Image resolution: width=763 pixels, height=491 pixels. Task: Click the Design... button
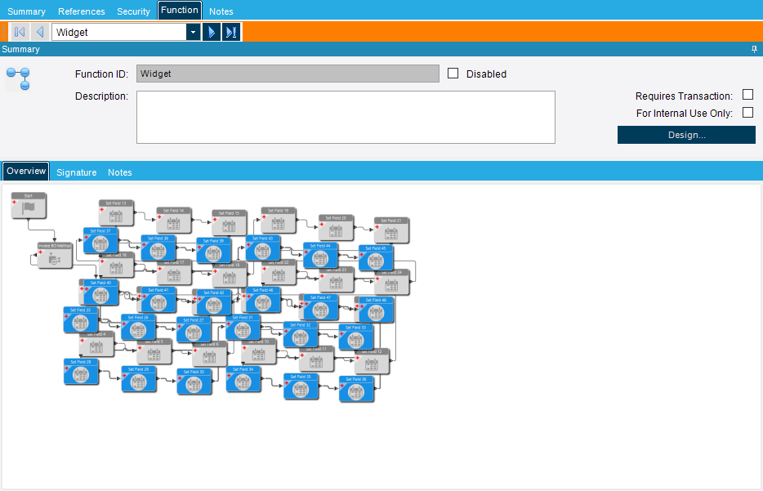pos(686,135)
